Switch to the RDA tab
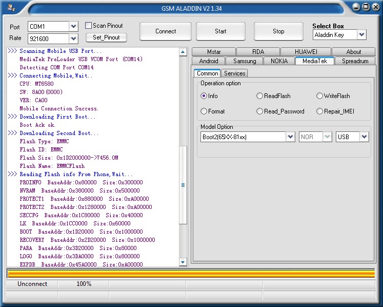This screenshot has width=383, height=307. coord(258,52)
